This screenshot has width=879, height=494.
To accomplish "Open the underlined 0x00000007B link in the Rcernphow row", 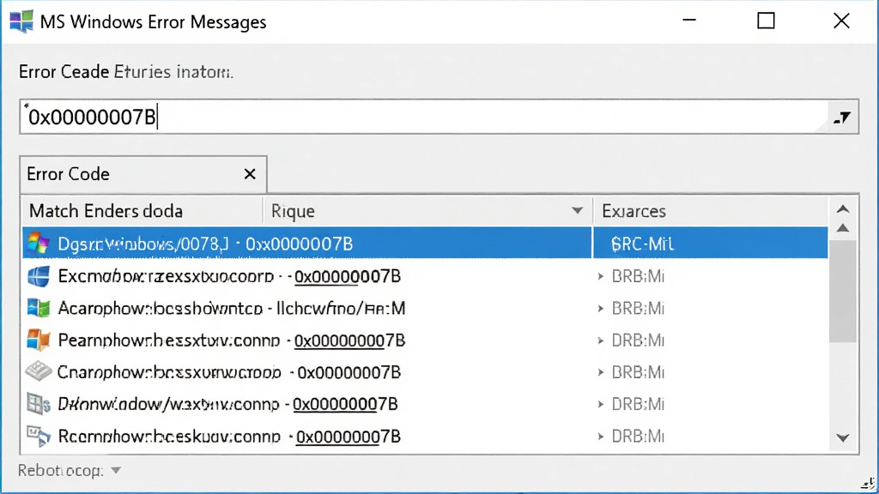I will point(349,437).
